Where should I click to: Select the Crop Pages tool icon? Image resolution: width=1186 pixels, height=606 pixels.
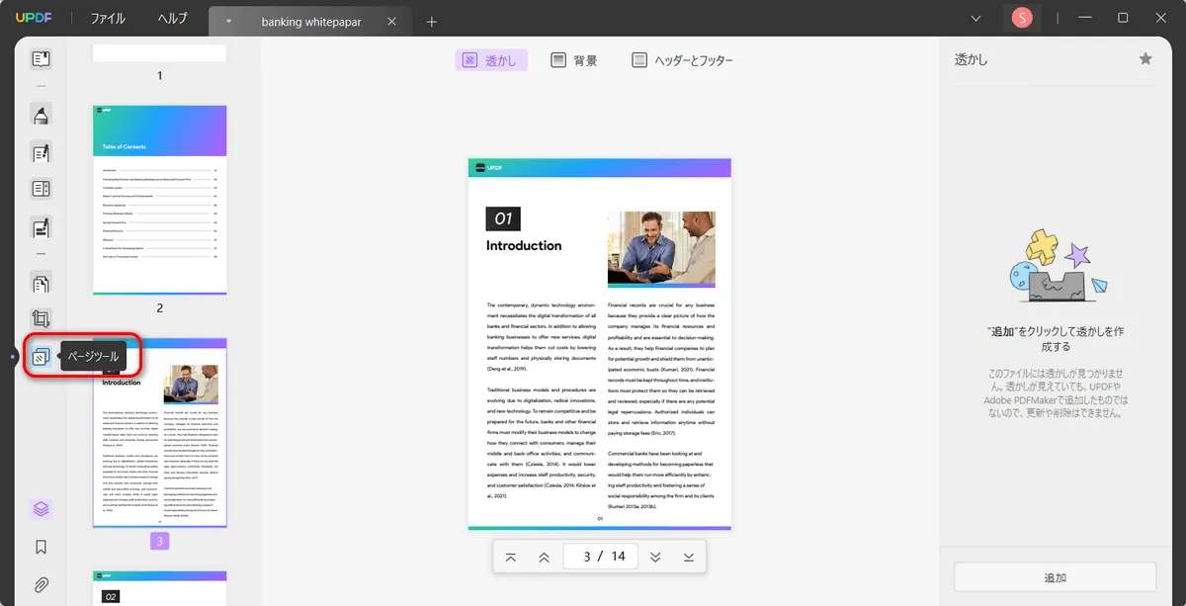pos(41,319)
